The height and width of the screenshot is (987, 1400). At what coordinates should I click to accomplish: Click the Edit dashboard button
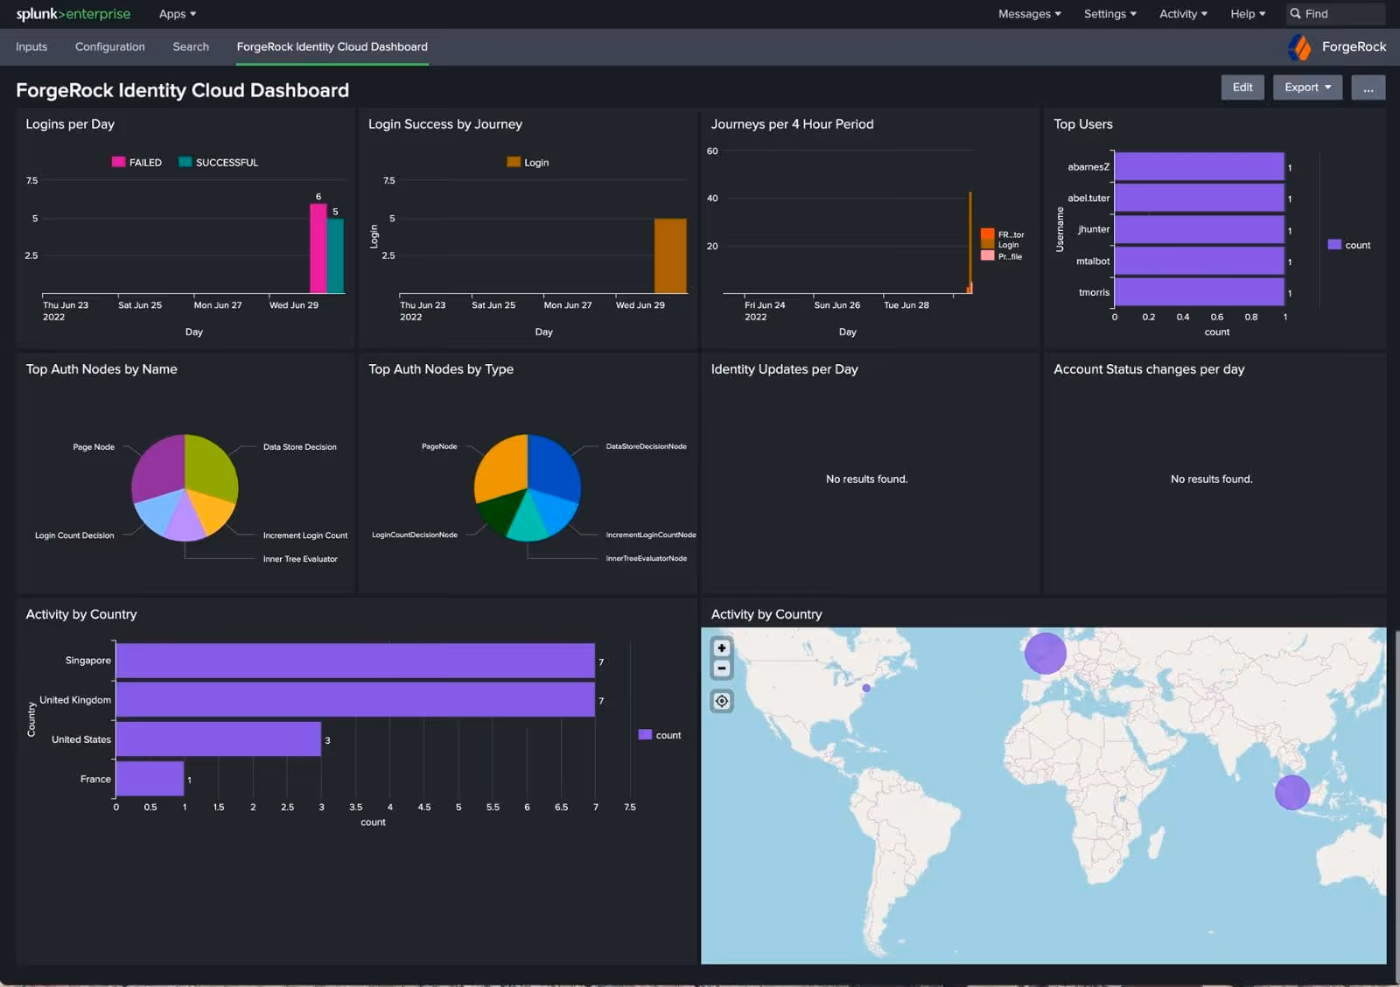pos(1242,87)
